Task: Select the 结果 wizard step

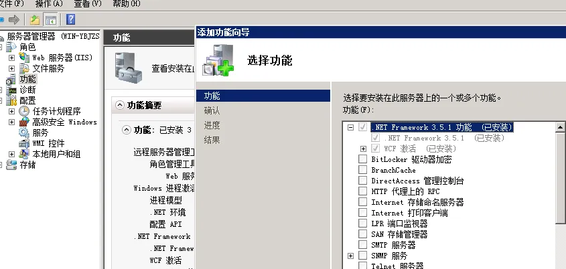Action: pos(212,140)
